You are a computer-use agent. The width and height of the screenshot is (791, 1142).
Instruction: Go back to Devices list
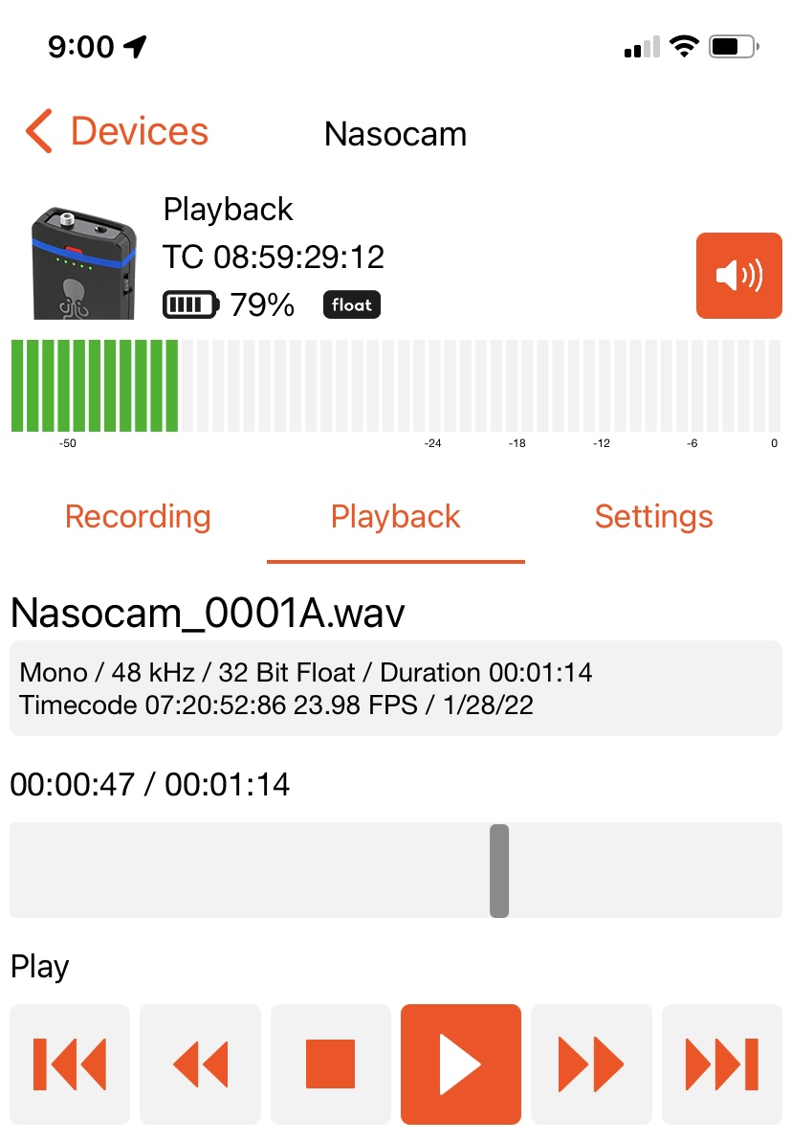[x=117, y=132]
